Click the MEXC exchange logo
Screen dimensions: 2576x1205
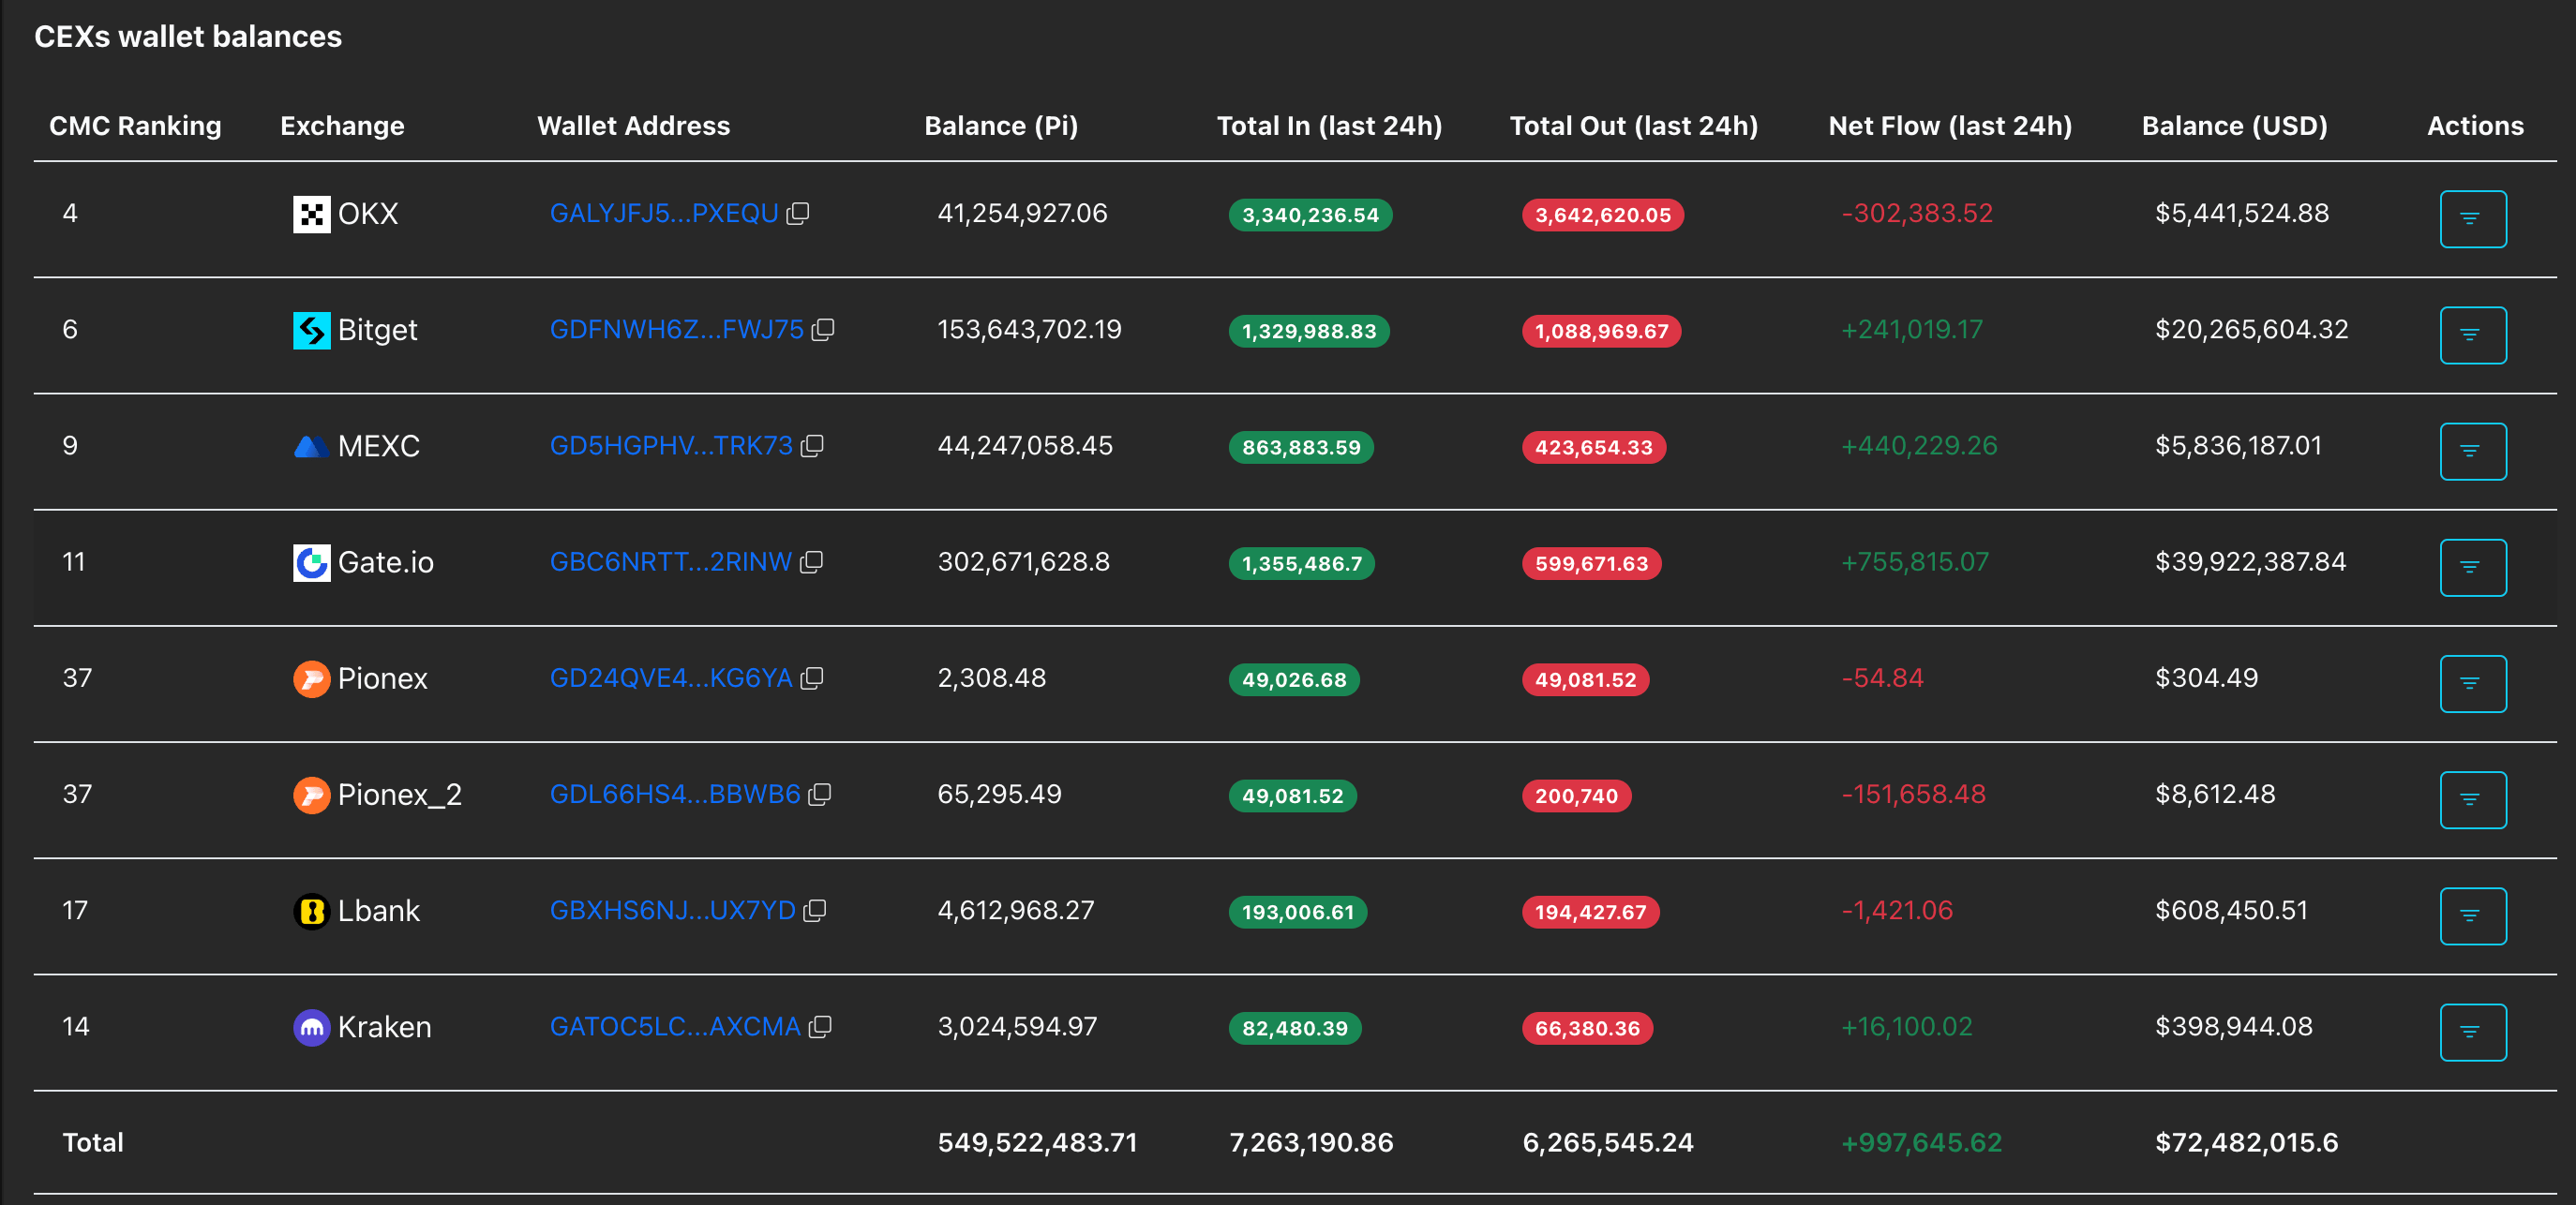pos(311,447)
